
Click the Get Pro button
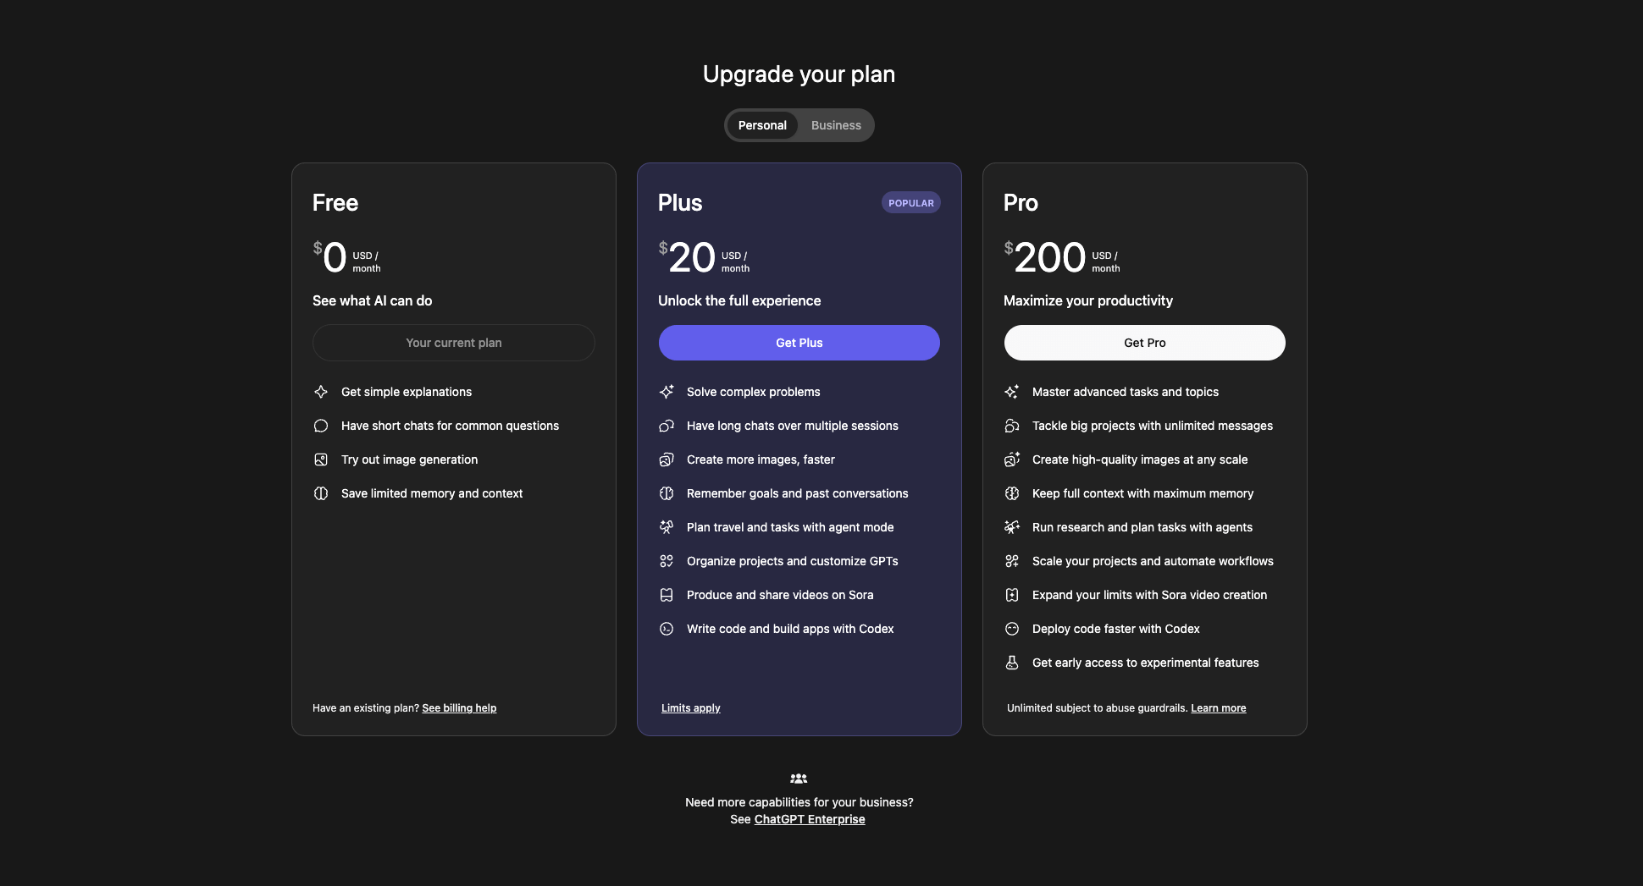(1144, 343)
